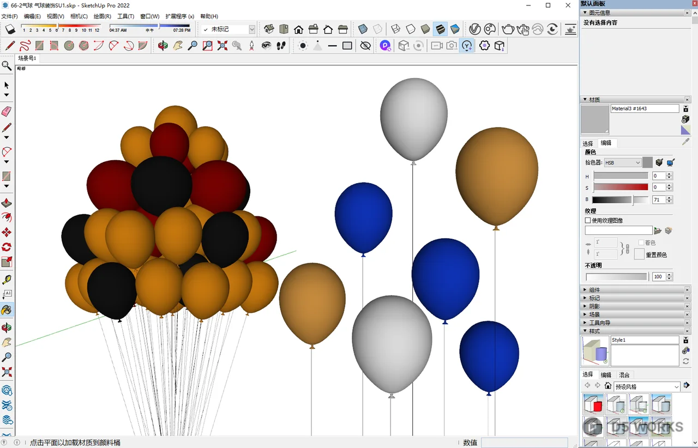
Task: Pick the Circle drawing tool
Action: (69, 46)
